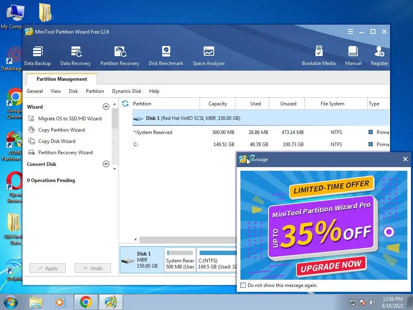Open the Disk menu
This screenshot has height=310, width=413.
point(73,91)
